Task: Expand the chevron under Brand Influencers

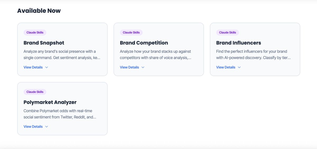Action: coord(239,67)
